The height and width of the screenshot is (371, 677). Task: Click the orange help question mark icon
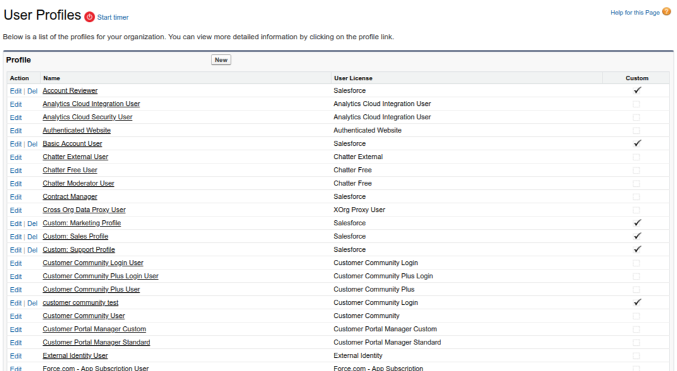coord(666,12)
